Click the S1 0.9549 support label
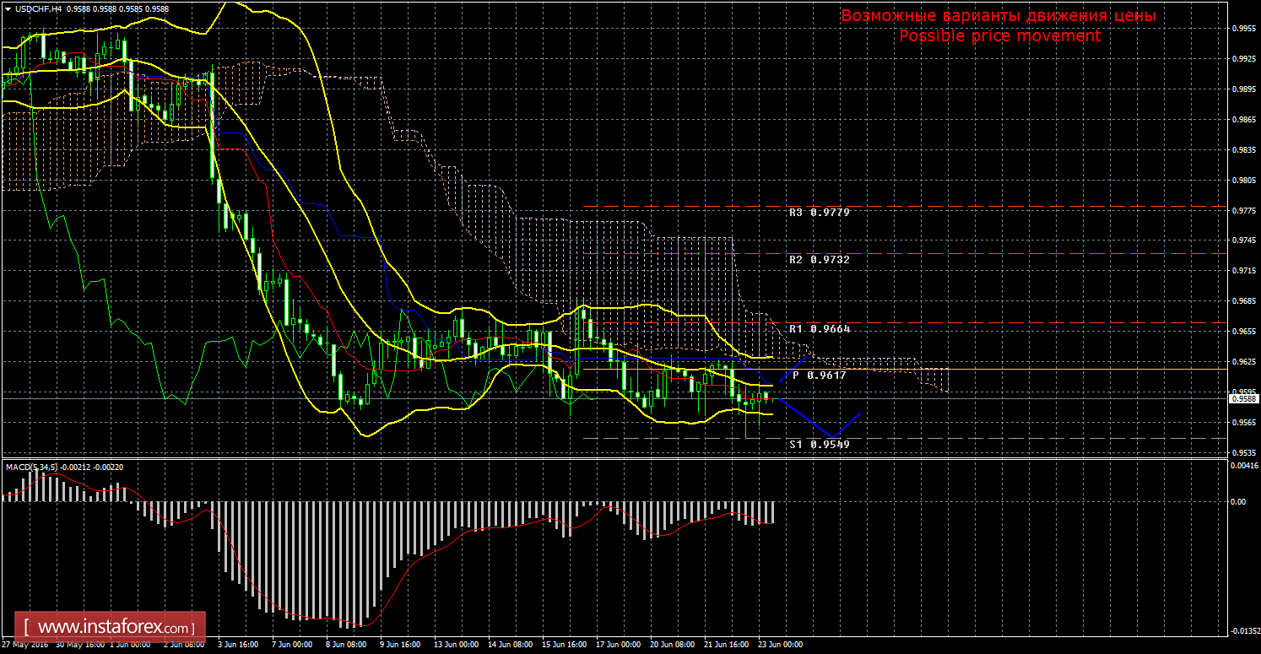1261x654 pixels. [819, 443]
